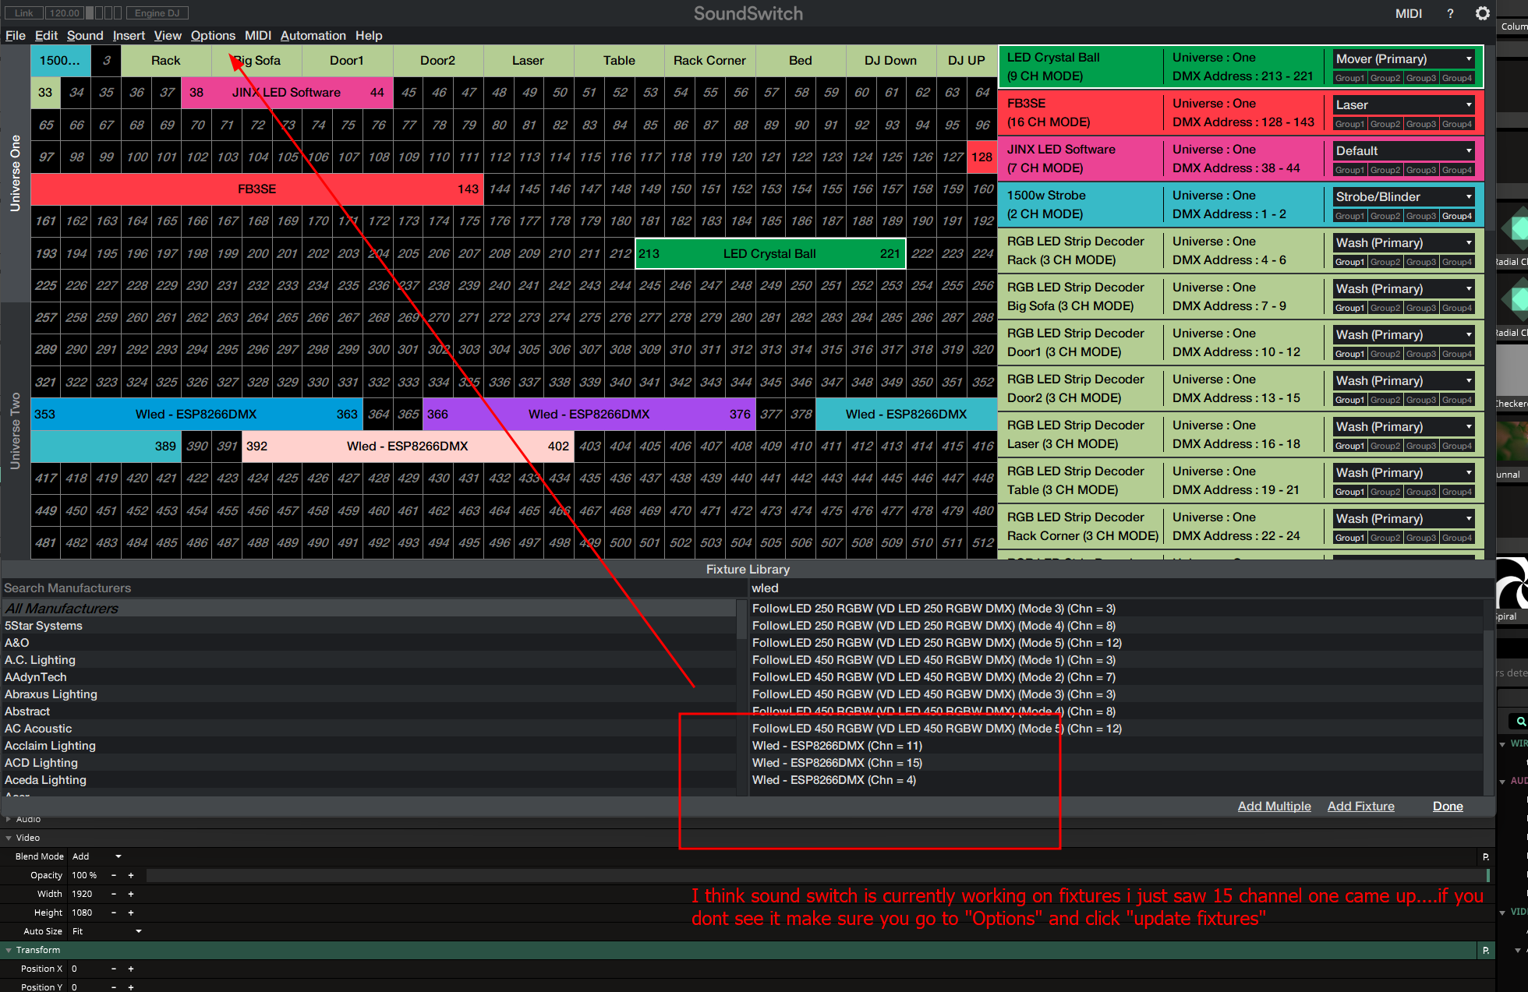Toggle Group1 on LED Crystal Ball fixture
This screenshot has width=1528, height=992.
(1349, 78)
